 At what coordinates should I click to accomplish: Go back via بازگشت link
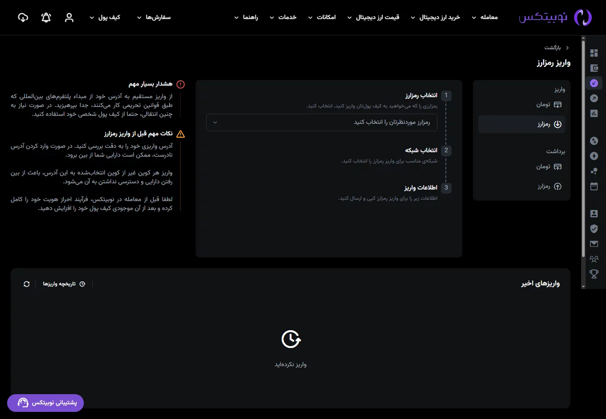(x=557, y=47)
